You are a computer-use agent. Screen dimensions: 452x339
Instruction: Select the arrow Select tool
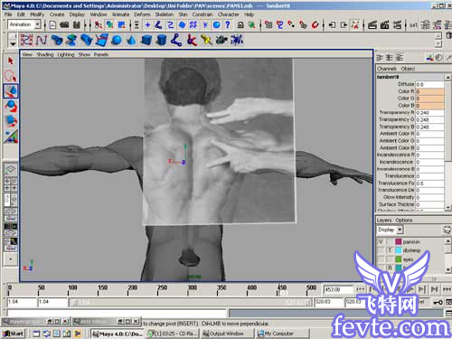(11, 61)
